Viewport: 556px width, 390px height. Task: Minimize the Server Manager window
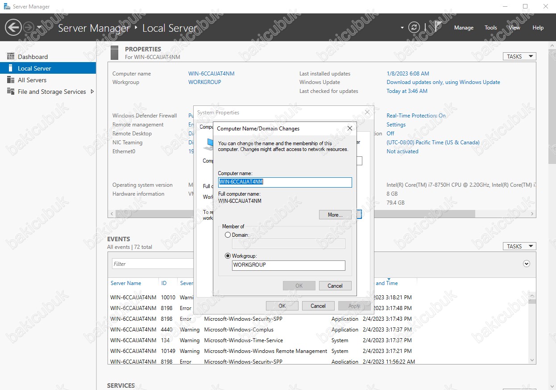coord(505,7)
